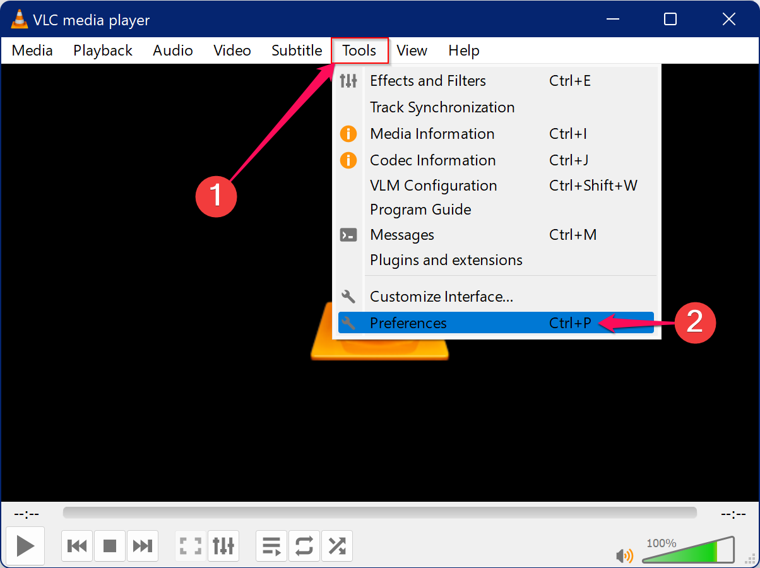
Task: Skip to next media track
Action: tap(143, 546)
